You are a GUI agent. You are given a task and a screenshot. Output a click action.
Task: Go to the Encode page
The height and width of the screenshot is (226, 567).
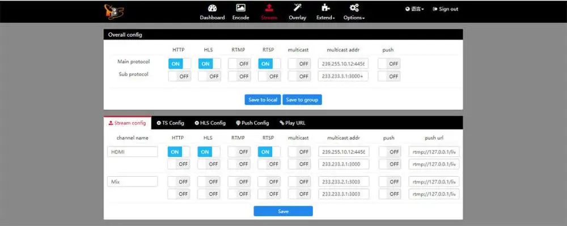pyautogui.click(x=240, y=12)
